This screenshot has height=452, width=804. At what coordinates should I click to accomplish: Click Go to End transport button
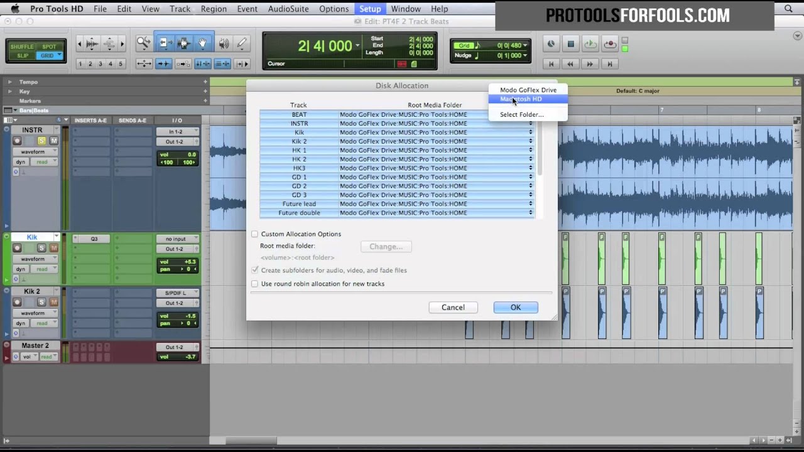point(609,63)
